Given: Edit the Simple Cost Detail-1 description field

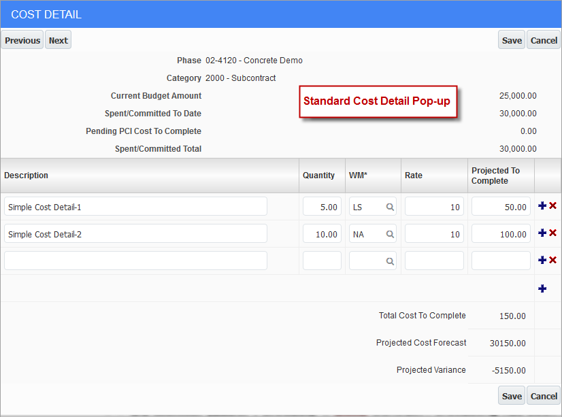Looking at the screenshot, I should pyautogui.click(x=135, y=206).
